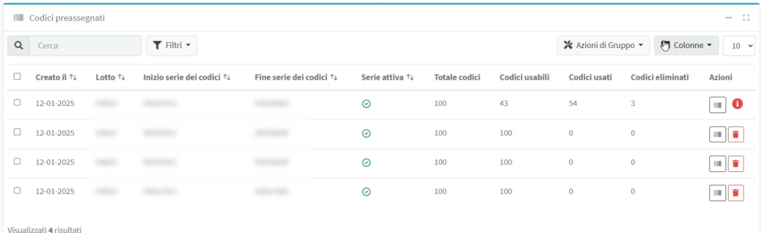Click trash icon in the last row

[736, 193]
